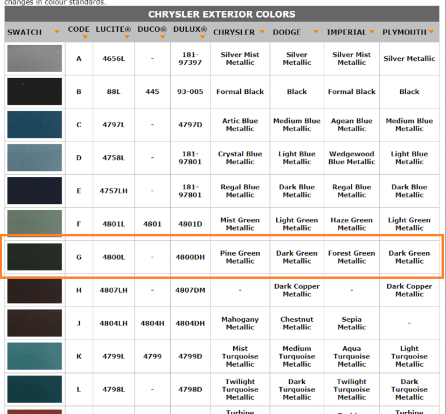Screen dimensions: 446x414
Task: Select the black swatch in row B
Action: coord(34,92)
